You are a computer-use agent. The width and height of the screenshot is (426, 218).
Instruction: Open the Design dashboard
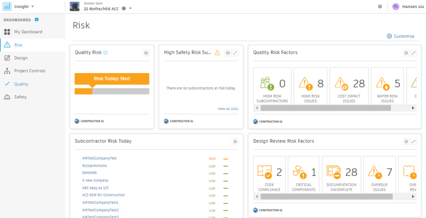[x=21, y=58]
